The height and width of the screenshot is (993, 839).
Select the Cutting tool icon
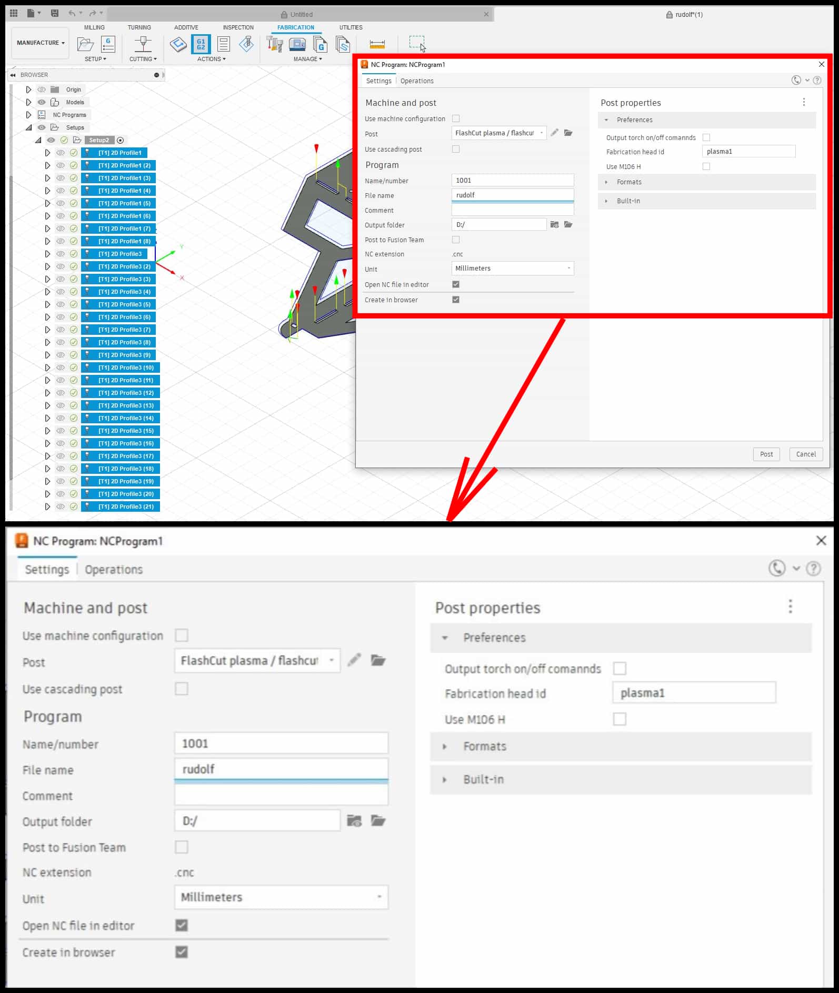[x=143, y=44]
